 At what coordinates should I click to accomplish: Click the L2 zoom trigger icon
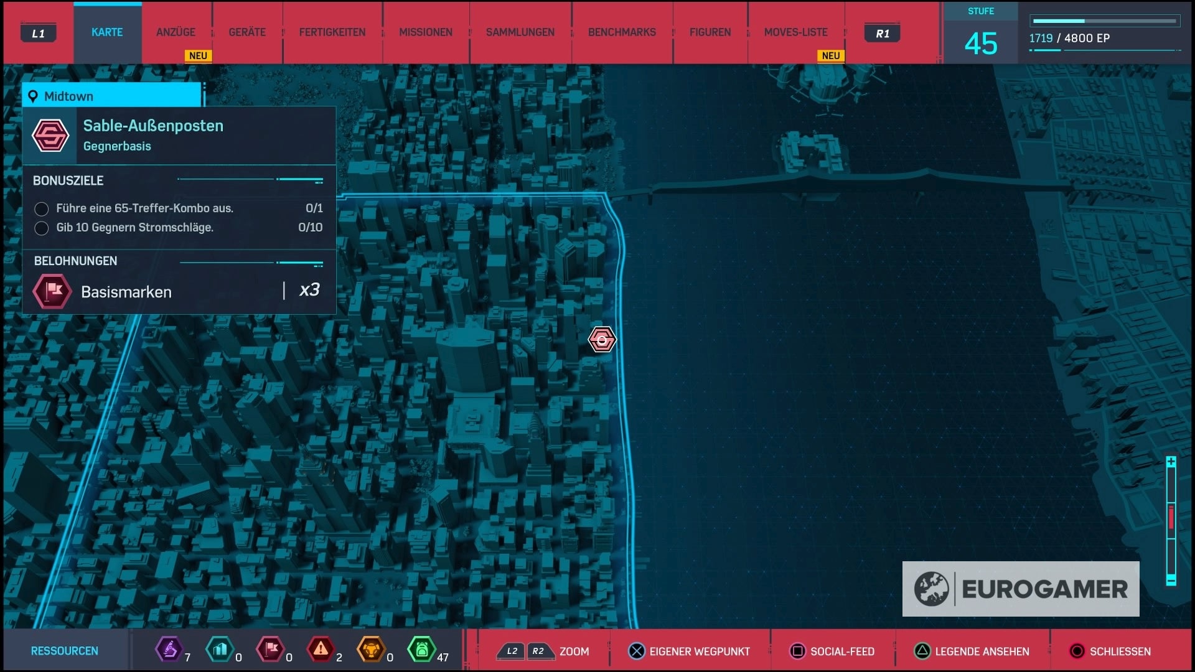[x=511, y=651]
